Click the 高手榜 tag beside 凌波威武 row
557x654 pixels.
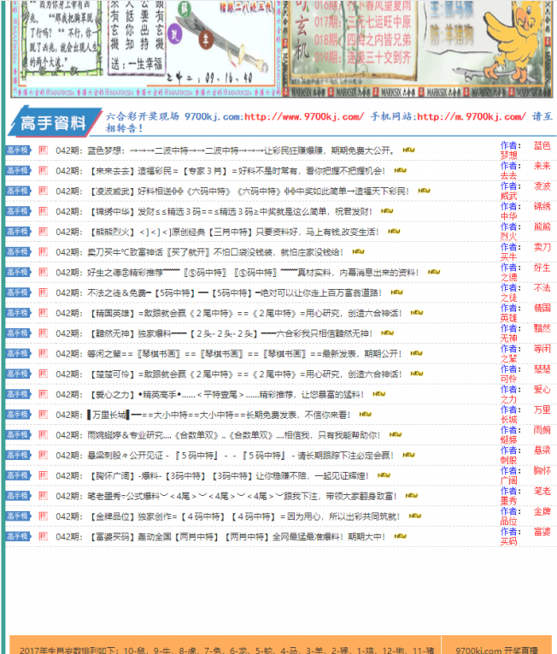point(18,191)
